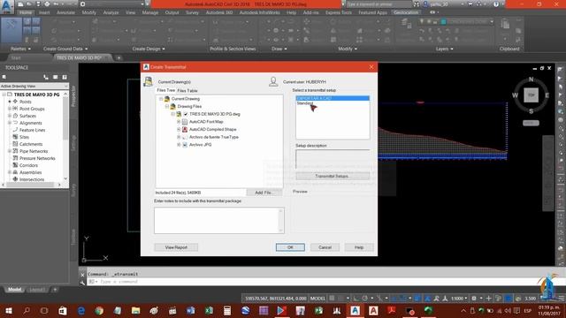This screenshot has height=318, width=566.
Task: Click the ViewCube TOP face
Action: pos(531,95)
